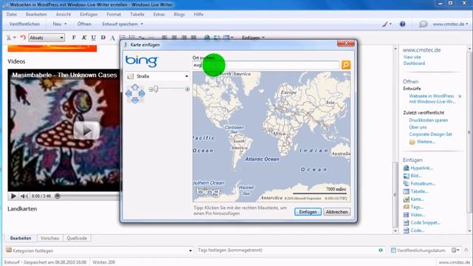Focus the Ort suchen search field
Image resolution: width=473 pixels, height=266 pixels.
click(x=266, y=65)
